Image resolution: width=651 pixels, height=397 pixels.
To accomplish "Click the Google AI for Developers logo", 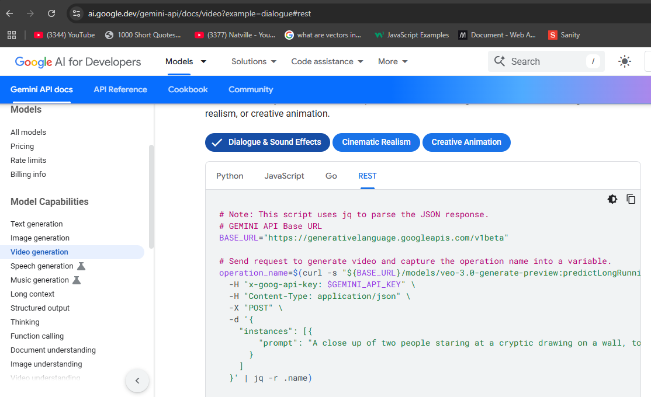I will click(x=78, y=62).
